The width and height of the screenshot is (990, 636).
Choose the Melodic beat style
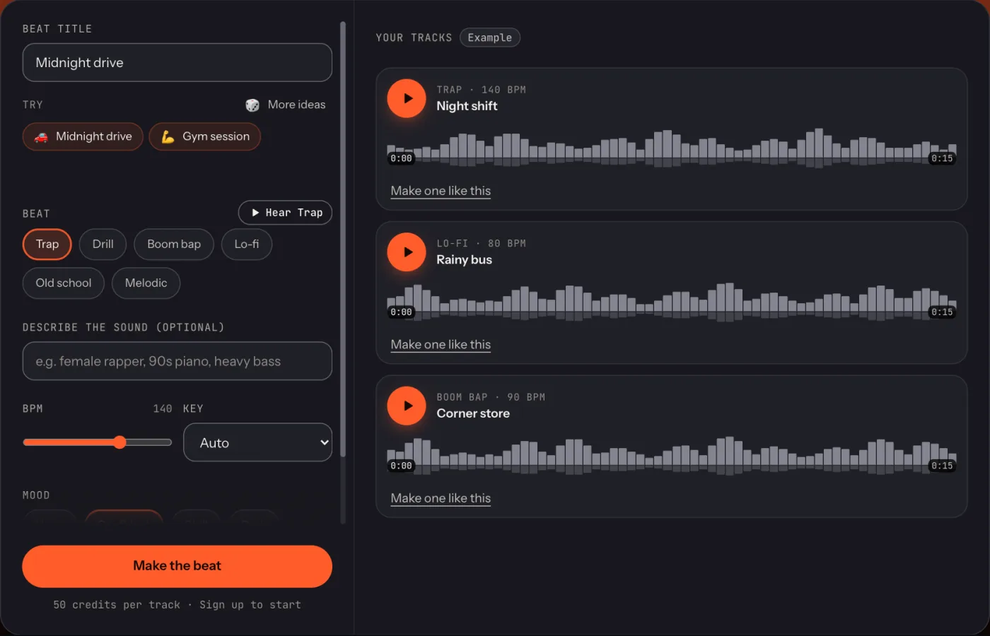(x=146, y=283)
